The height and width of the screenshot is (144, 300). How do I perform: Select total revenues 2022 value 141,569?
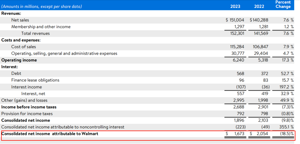click(x=261, y=33)
